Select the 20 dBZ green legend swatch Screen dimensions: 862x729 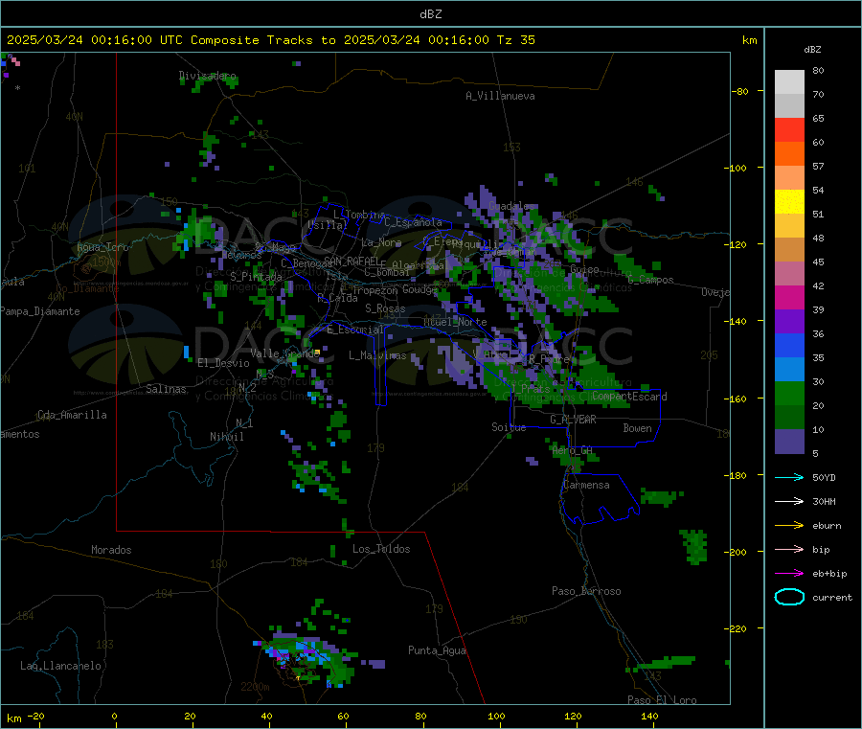tap(789, 417)
